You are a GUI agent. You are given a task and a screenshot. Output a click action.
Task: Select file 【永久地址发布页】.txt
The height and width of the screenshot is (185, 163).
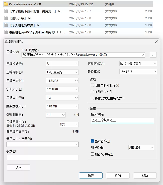[25, 25]
